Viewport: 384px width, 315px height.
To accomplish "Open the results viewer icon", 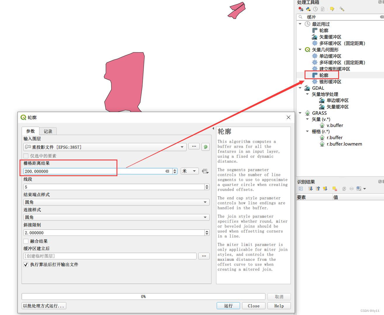I will tap(323, 9).
